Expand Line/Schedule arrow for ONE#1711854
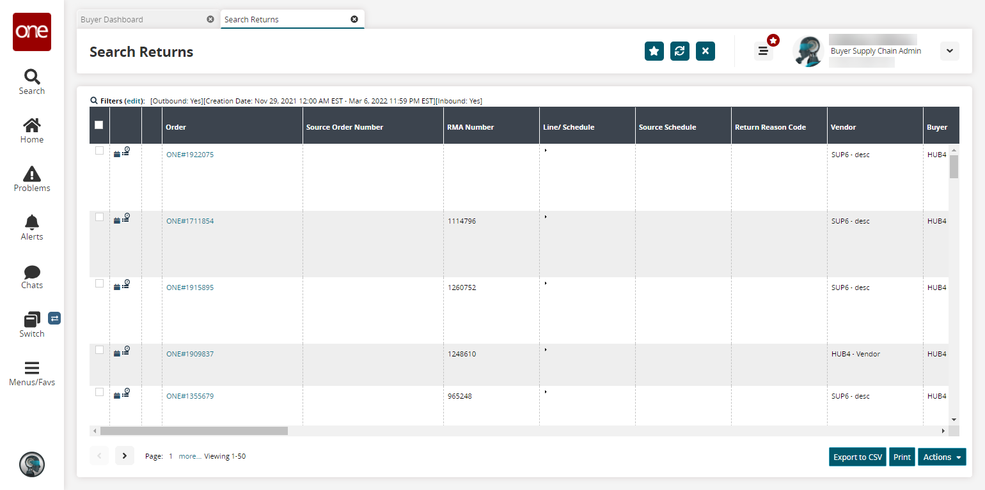Viewport: 985px width, 490px height. coord(546,217)
